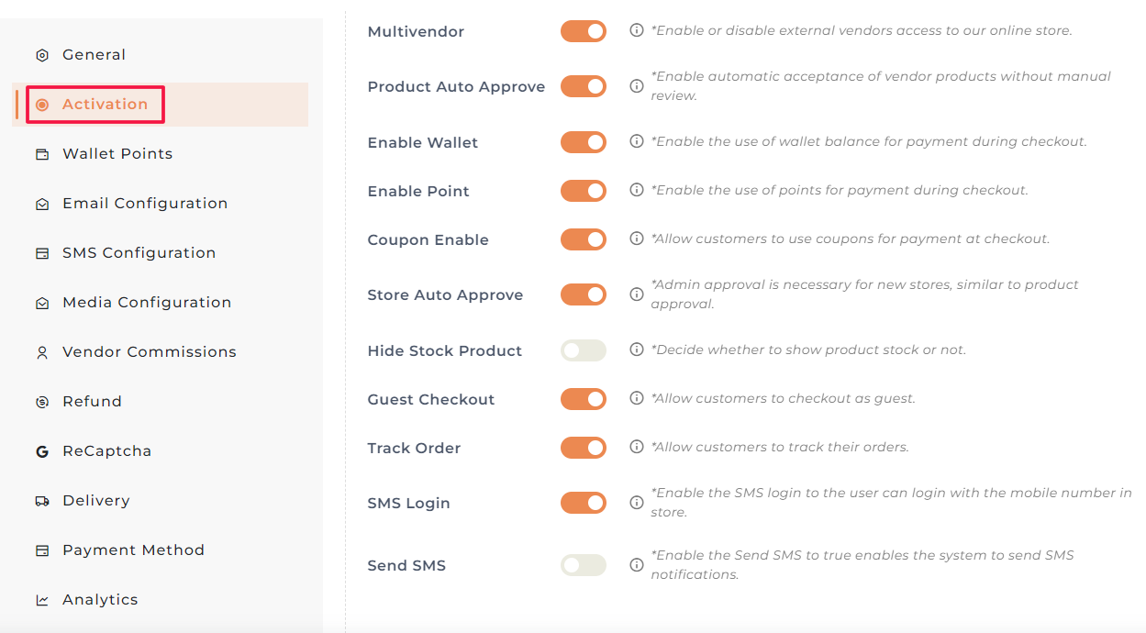Click the ReCaptcha G icon
Viewport: 1146px width, 633px height.
coord(42,451)
